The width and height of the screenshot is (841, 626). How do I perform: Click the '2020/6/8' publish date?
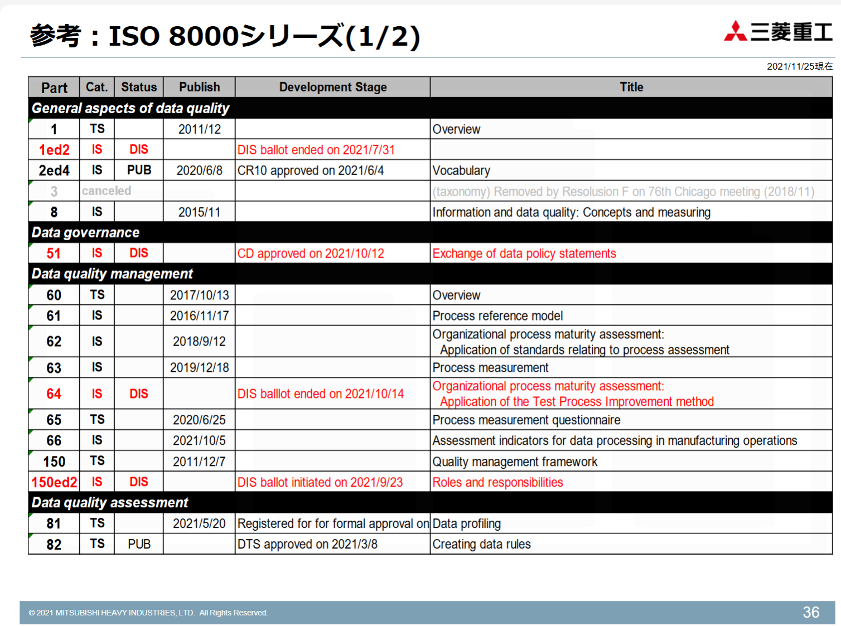[199, 171]
